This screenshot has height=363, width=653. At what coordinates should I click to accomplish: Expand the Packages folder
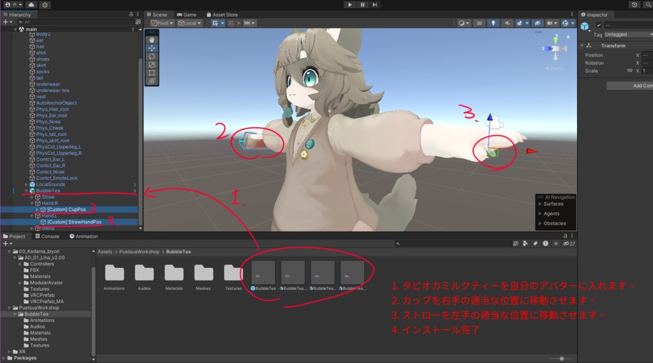[4, 358]
